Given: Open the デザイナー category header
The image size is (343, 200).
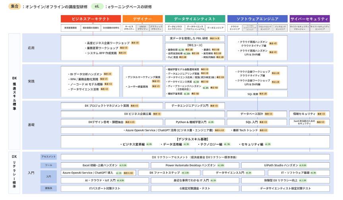Looking at the screenshot, I should pyautogui.click(x=142, y=19).
